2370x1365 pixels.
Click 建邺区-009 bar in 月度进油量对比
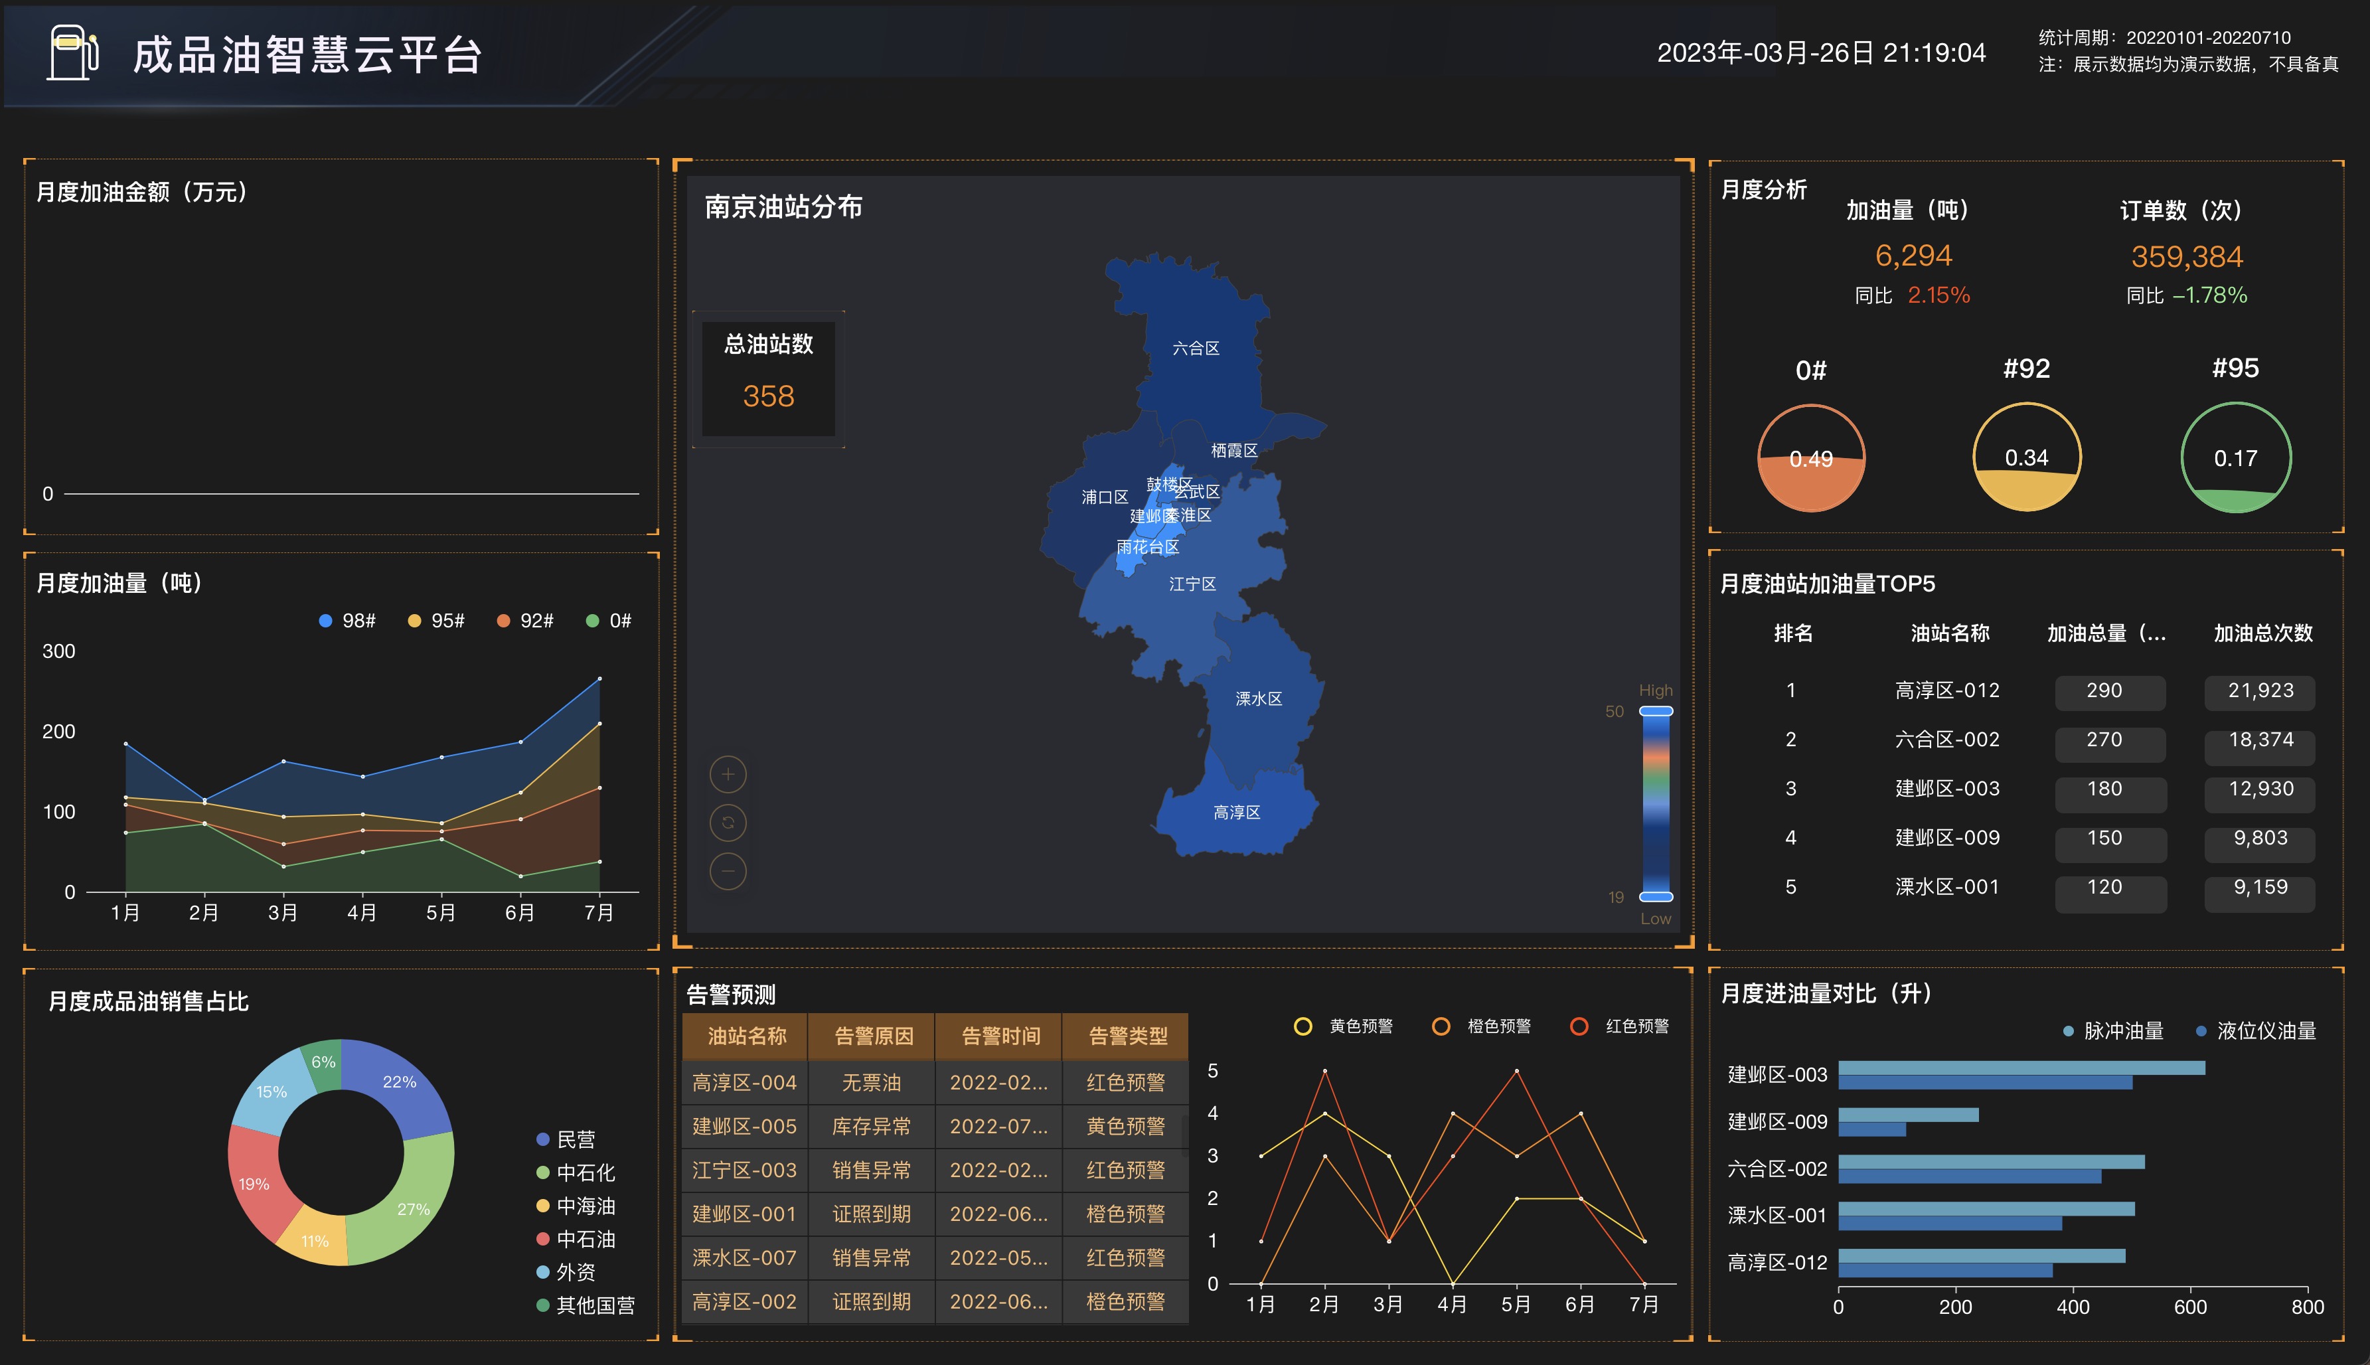[1909, 1122]
